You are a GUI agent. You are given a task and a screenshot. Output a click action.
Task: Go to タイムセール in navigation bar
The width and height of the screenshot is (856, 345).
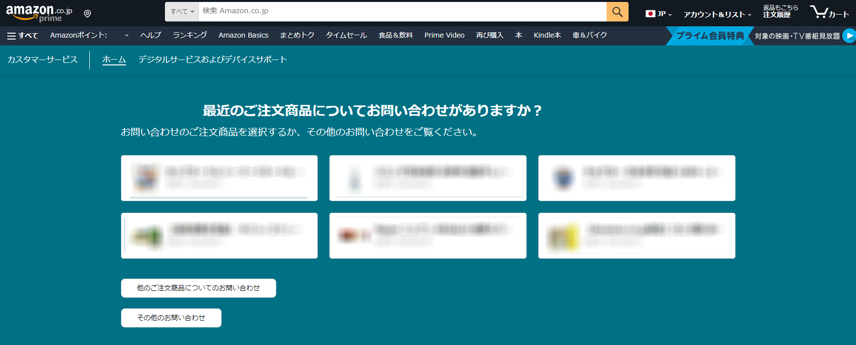pos(346,35)
